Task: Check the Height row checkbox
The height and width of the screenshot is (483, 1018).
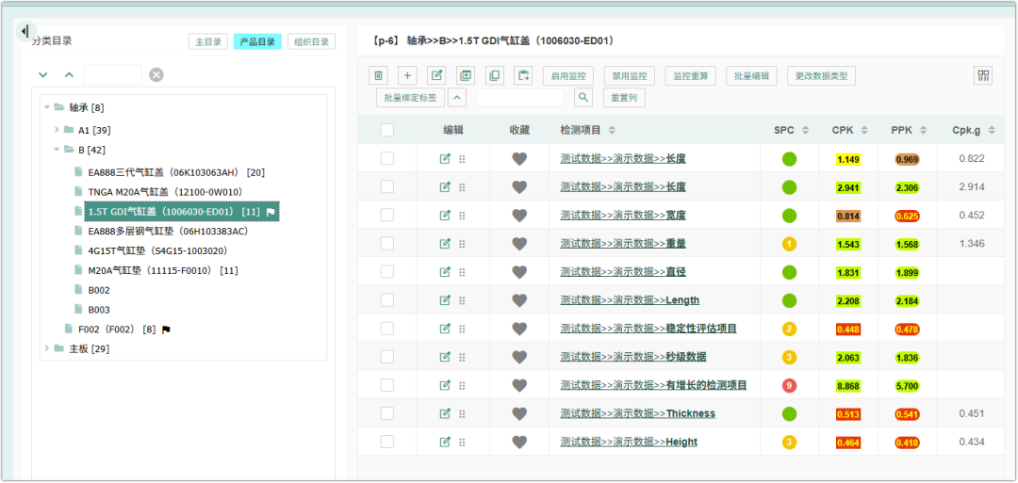Action: (x=387, y=442)
